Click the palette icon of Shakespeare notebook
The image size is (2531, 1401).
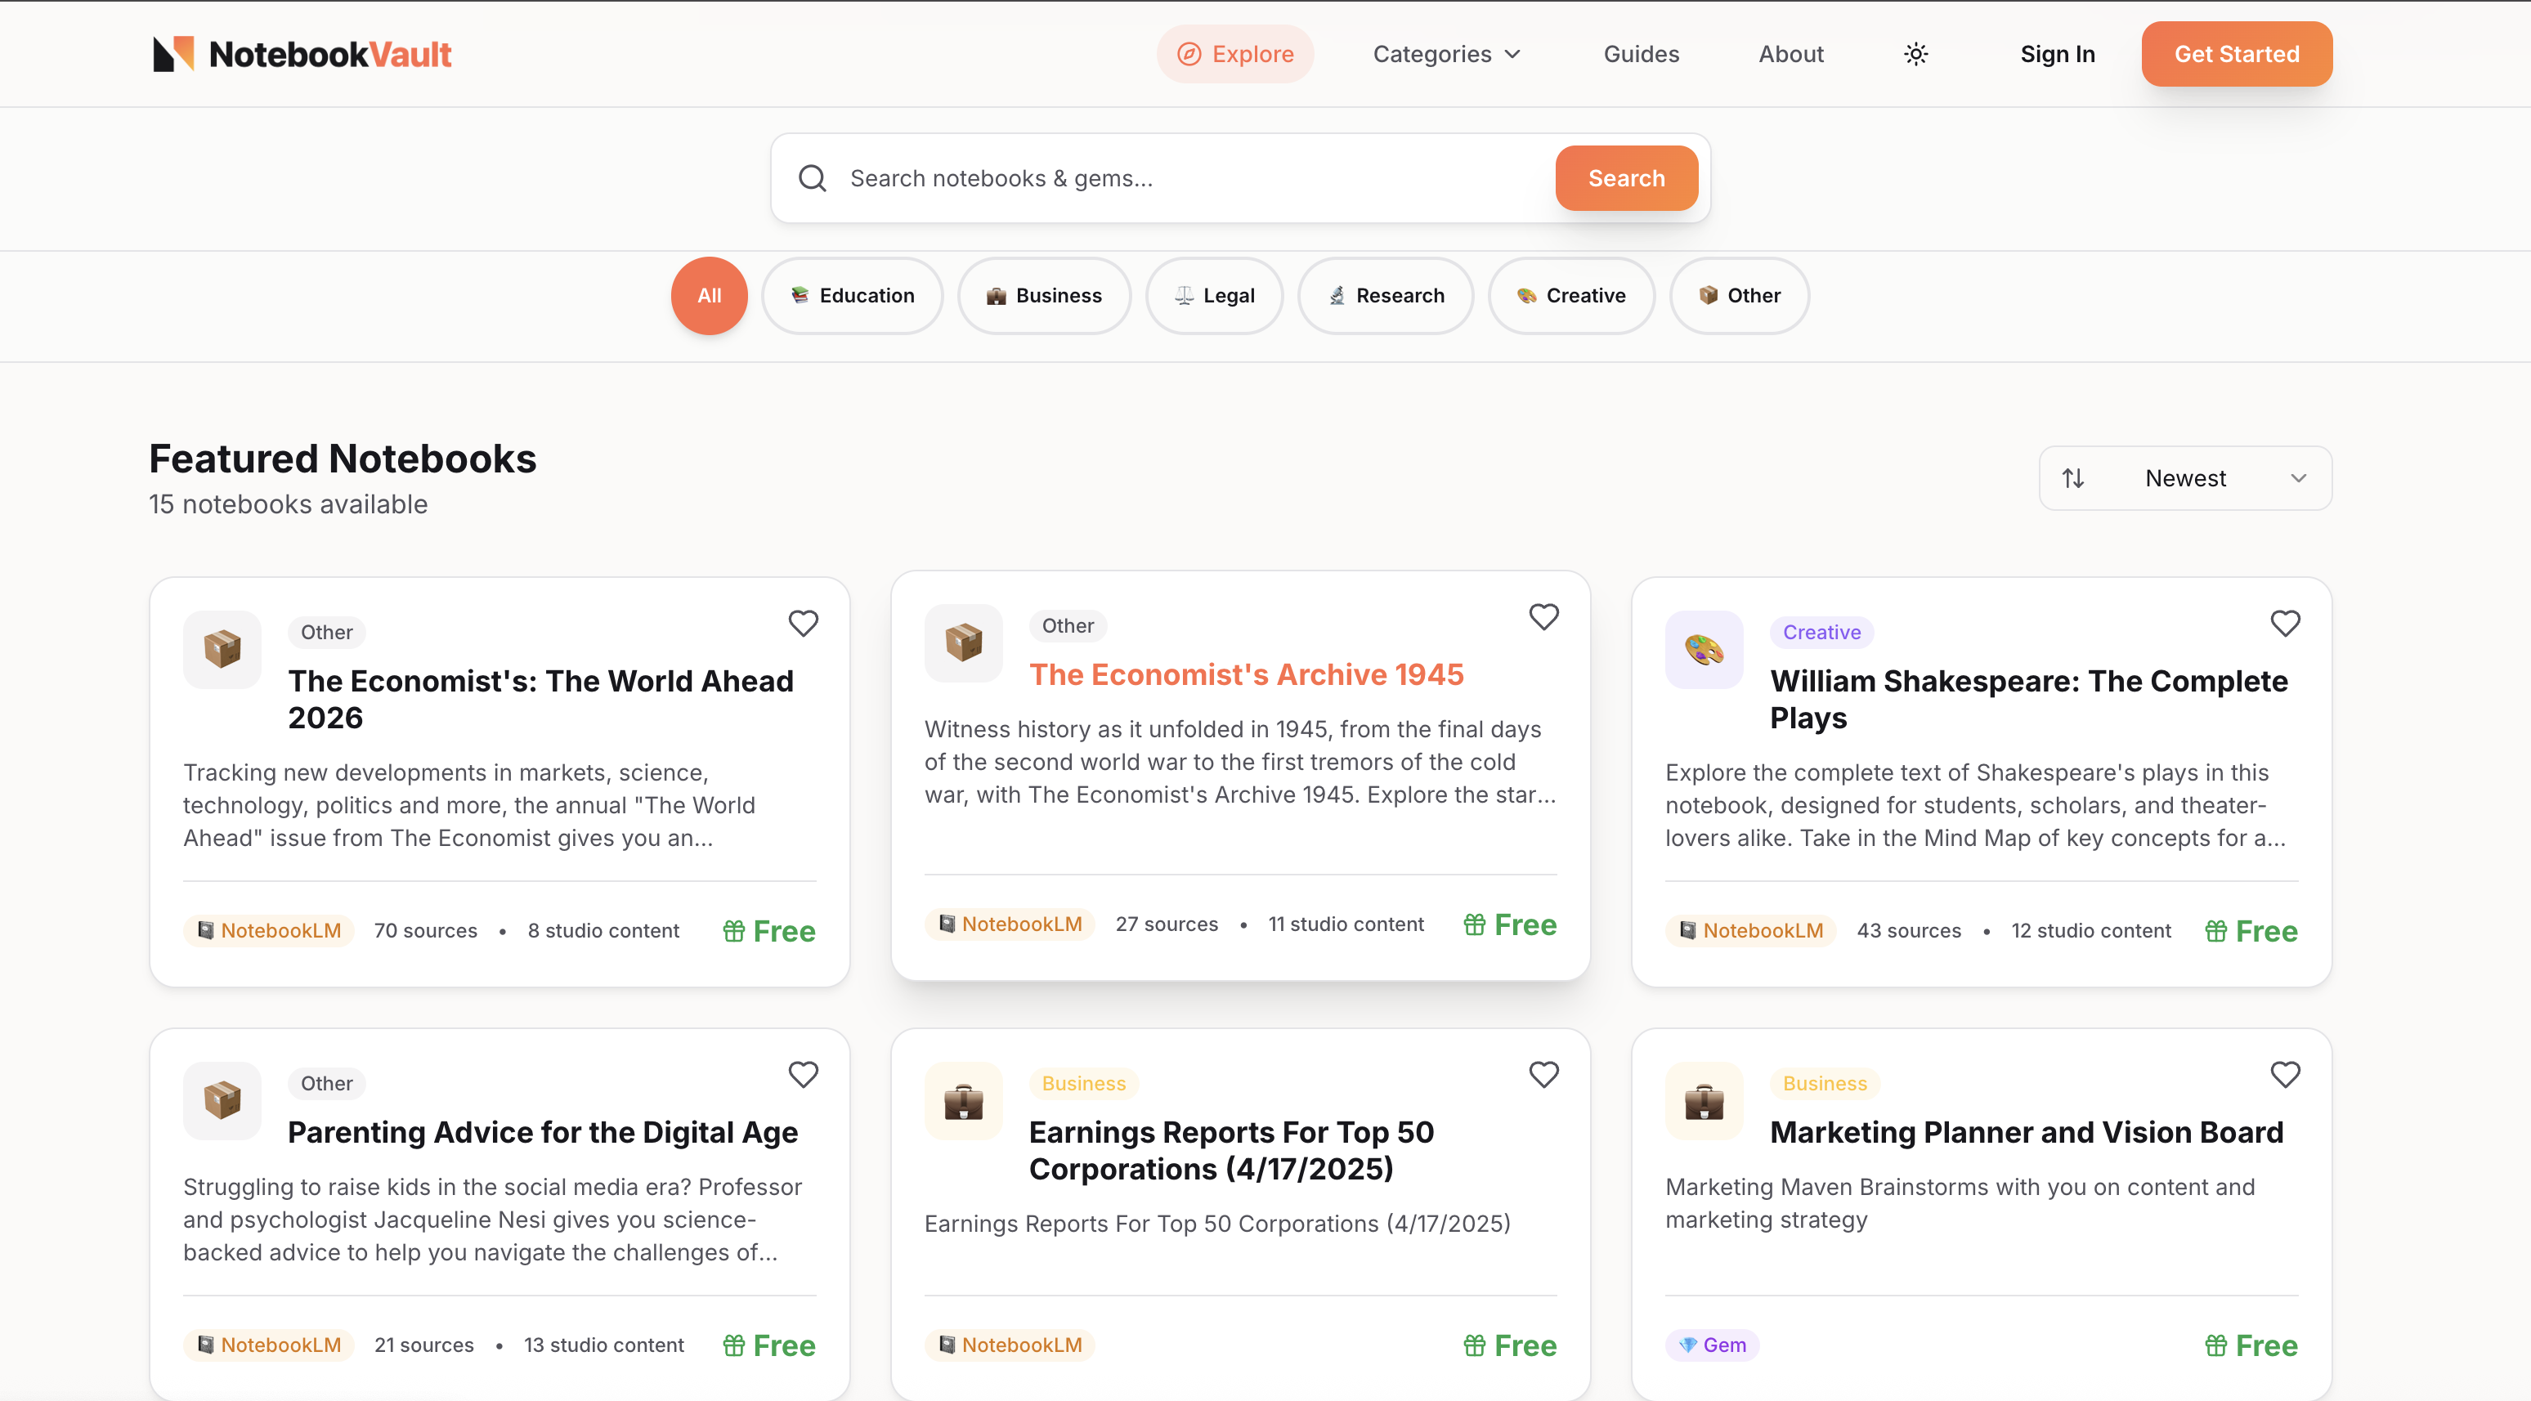(x=1704, y=649)
